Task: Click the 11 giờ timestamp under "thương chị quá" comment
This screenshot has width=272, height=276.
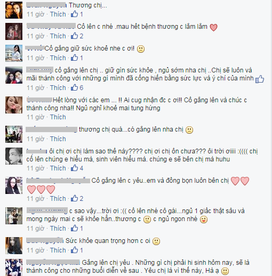Action: 35,139
